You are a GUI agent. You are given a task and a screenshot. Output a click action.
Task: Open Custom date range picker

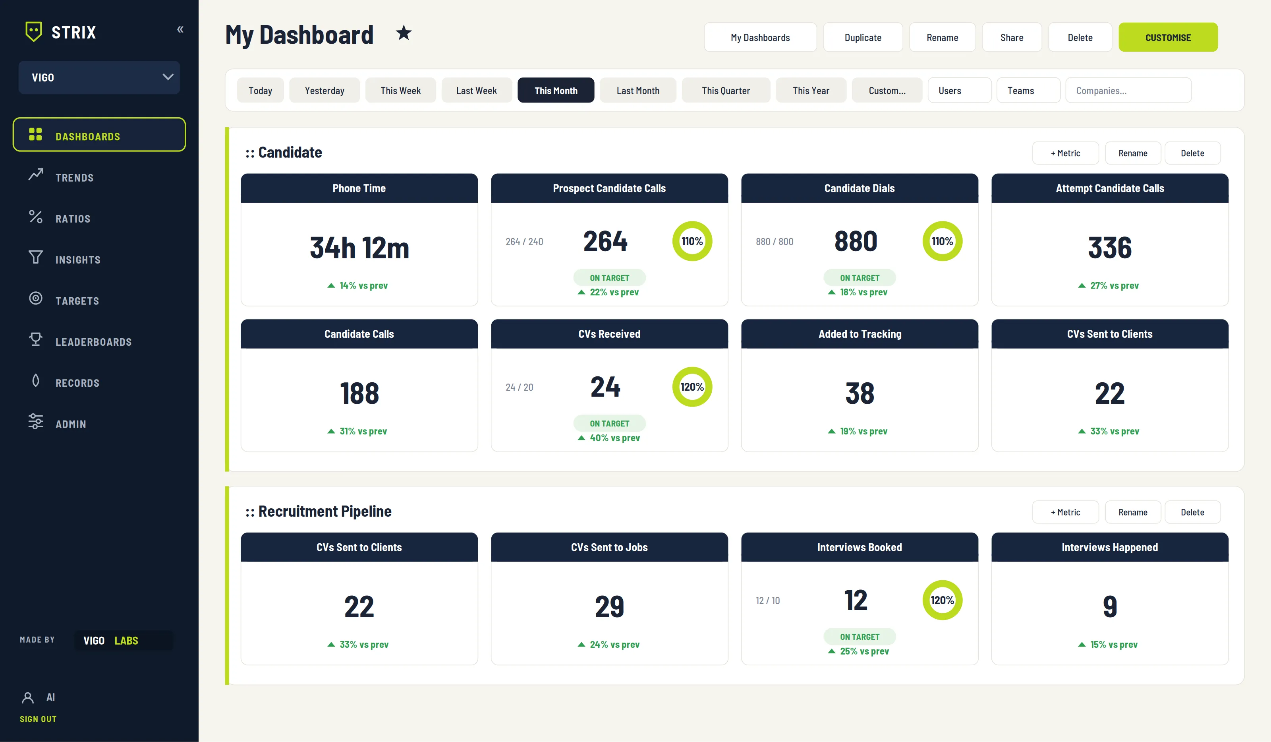[x=887, y=90]
